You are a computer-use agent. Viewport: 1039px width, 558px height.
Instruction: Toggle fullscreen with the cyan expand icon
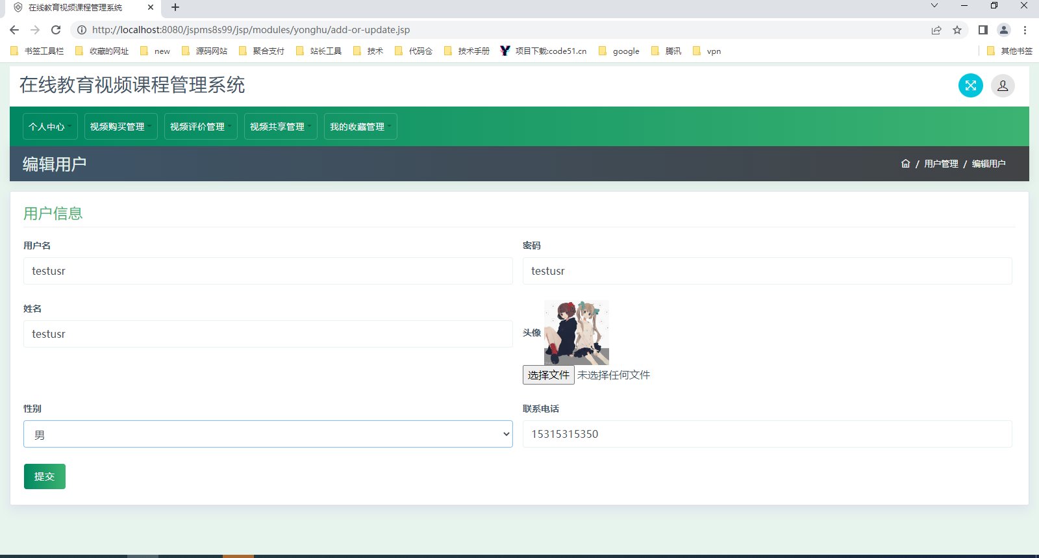point(970,85)
